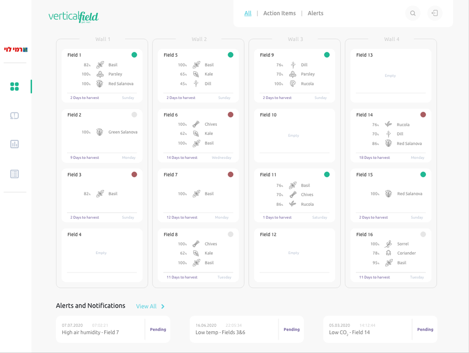
Task: Click red status dot on Field 3
Action: [134, 175]
